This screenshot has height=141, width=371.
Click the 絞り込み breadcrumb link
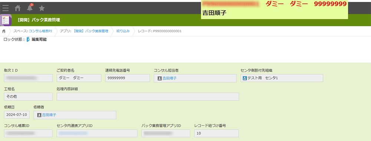point(123,31)
